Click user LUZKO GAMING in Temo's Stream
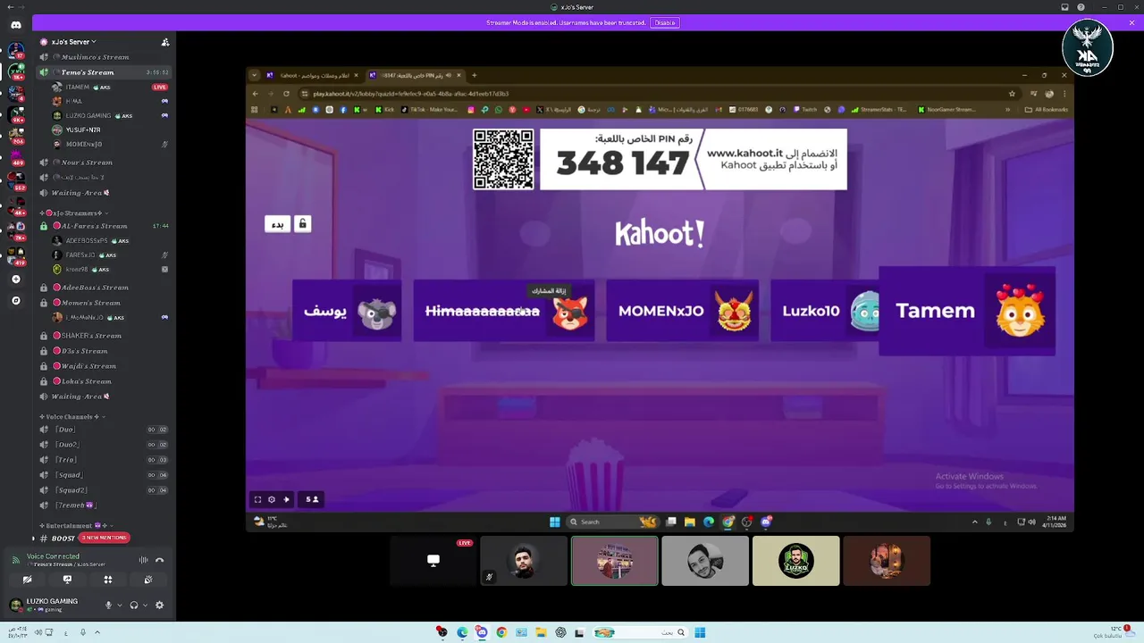1144x643 pixels. click(109, 115)
